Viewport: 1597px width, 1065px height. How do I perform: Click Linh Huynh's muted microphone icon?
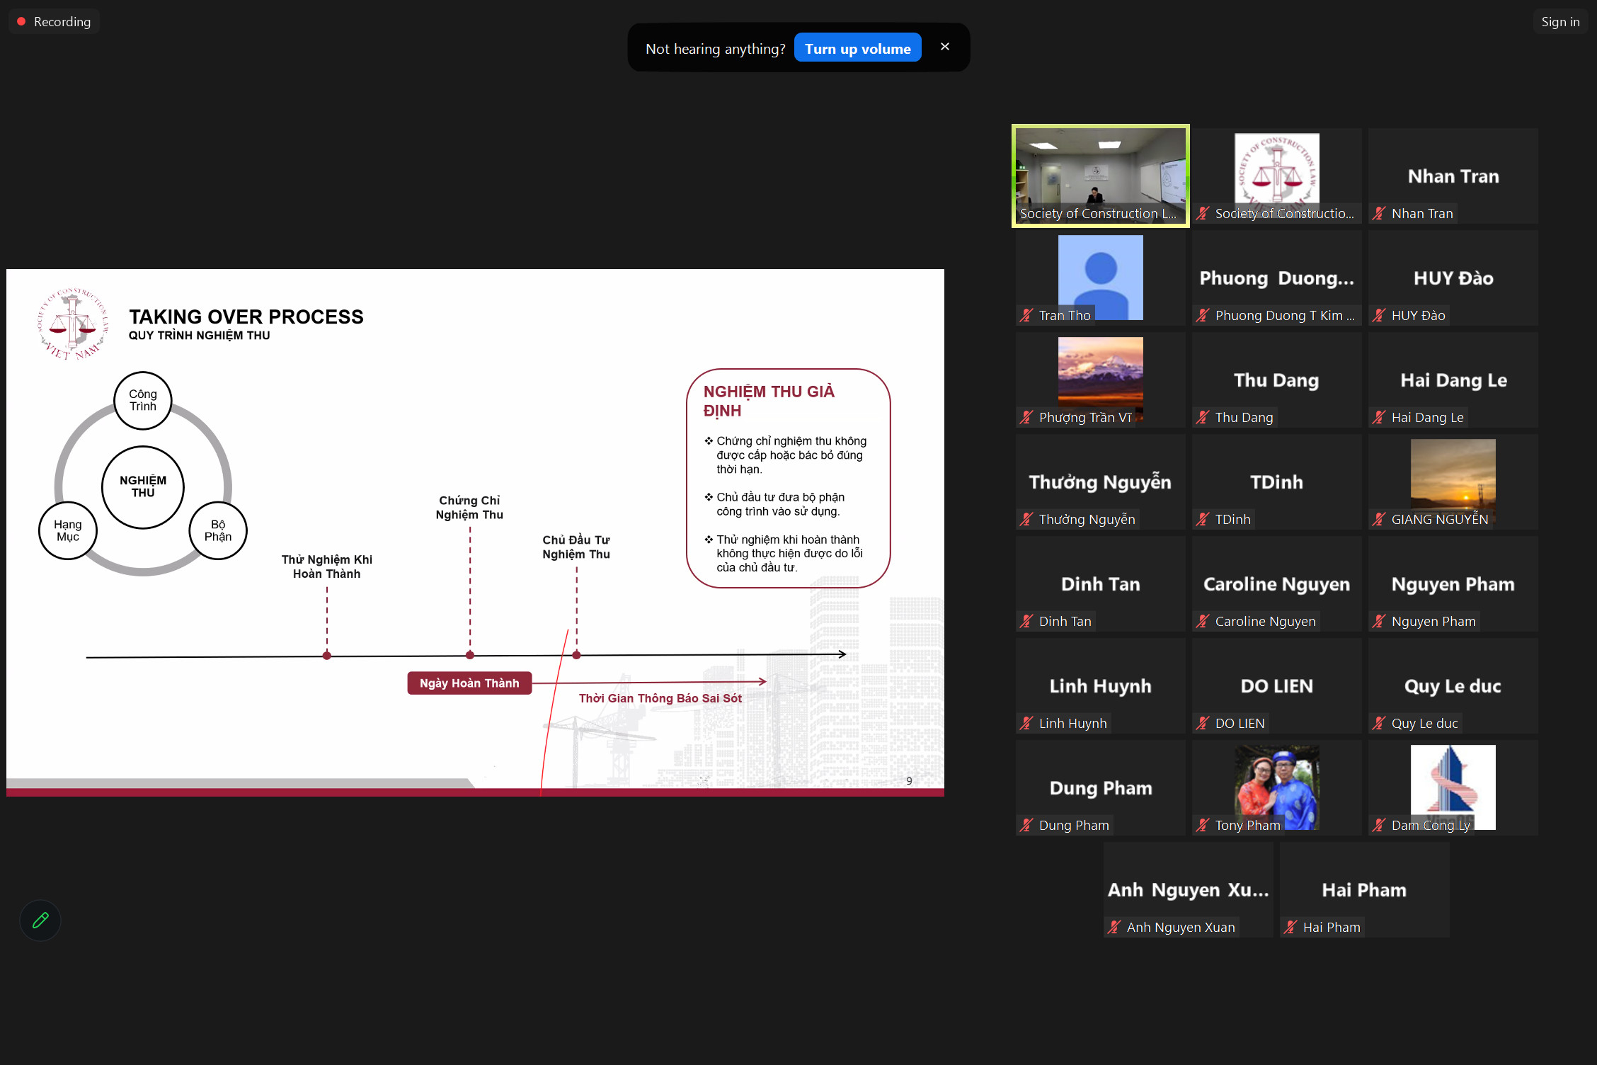point(1026,723)
